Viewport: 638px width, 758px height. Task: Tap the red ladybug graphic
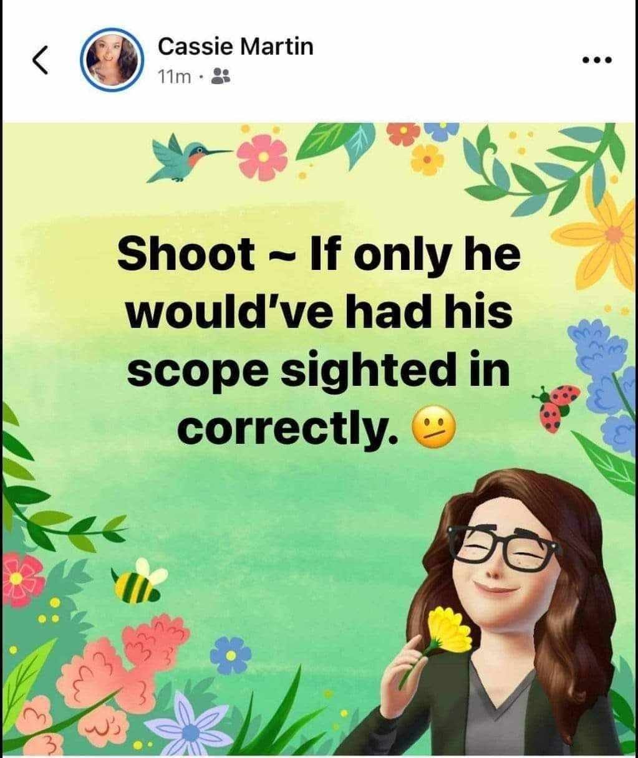coord(557,406)
